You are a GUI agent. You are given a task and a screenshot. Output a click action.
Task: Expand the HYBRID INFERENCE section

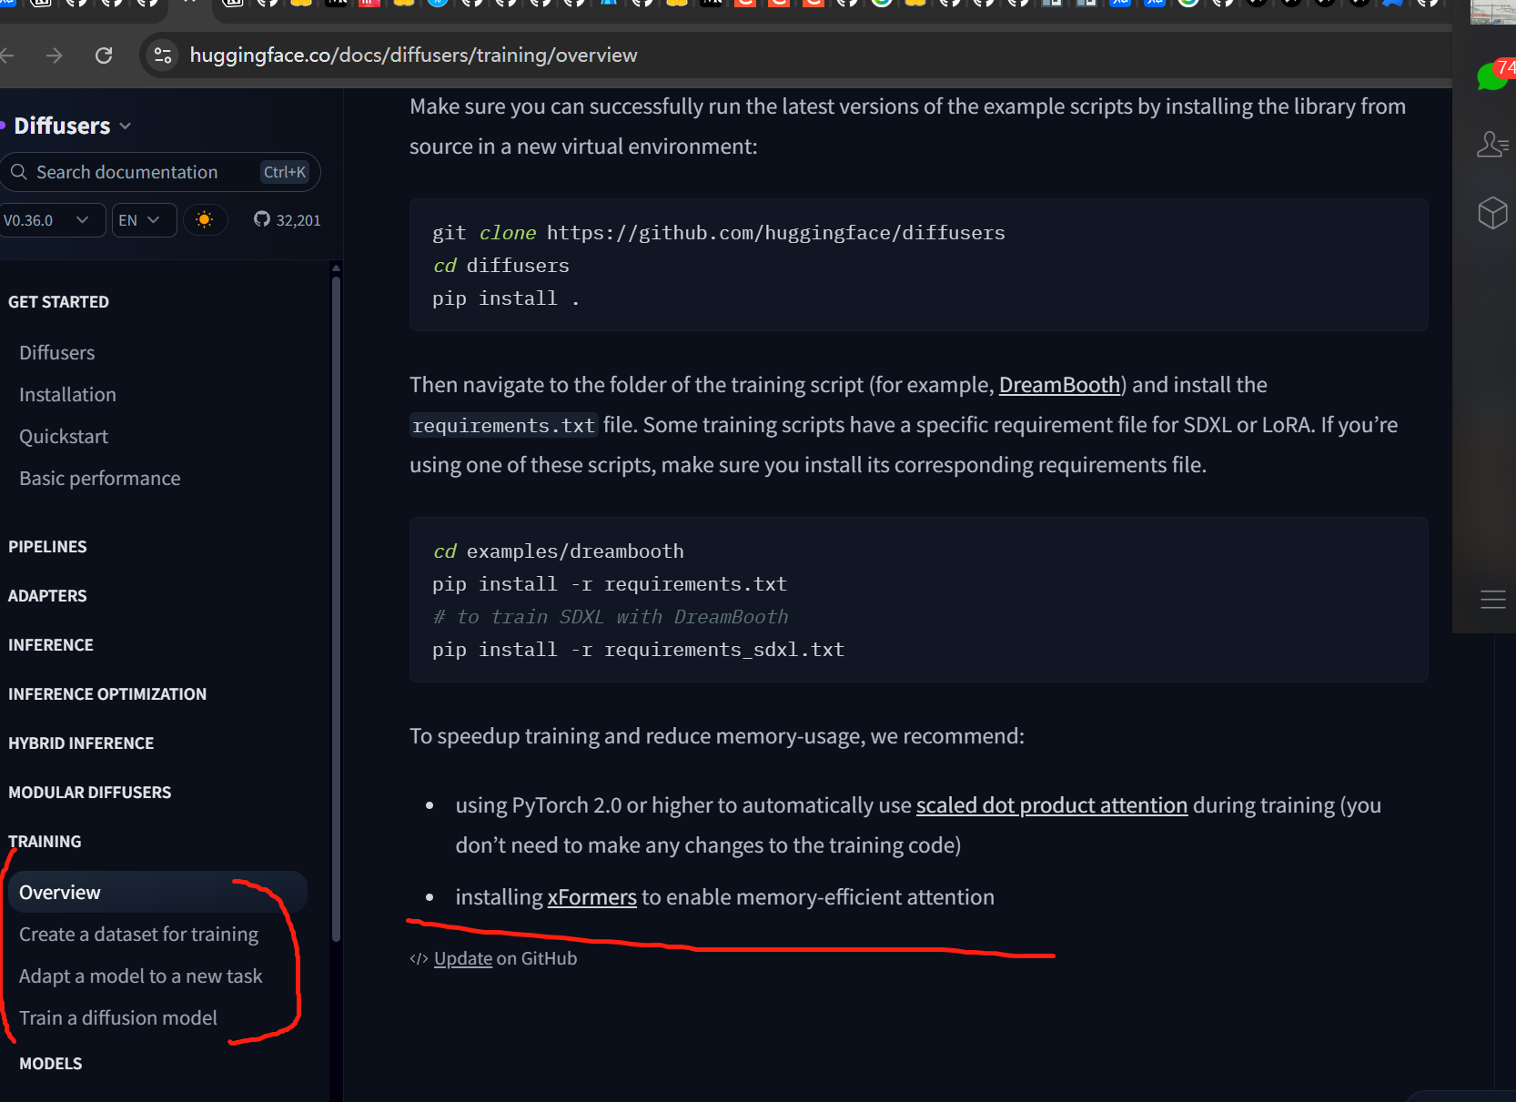pyautogui.click(x=81, y=743)
